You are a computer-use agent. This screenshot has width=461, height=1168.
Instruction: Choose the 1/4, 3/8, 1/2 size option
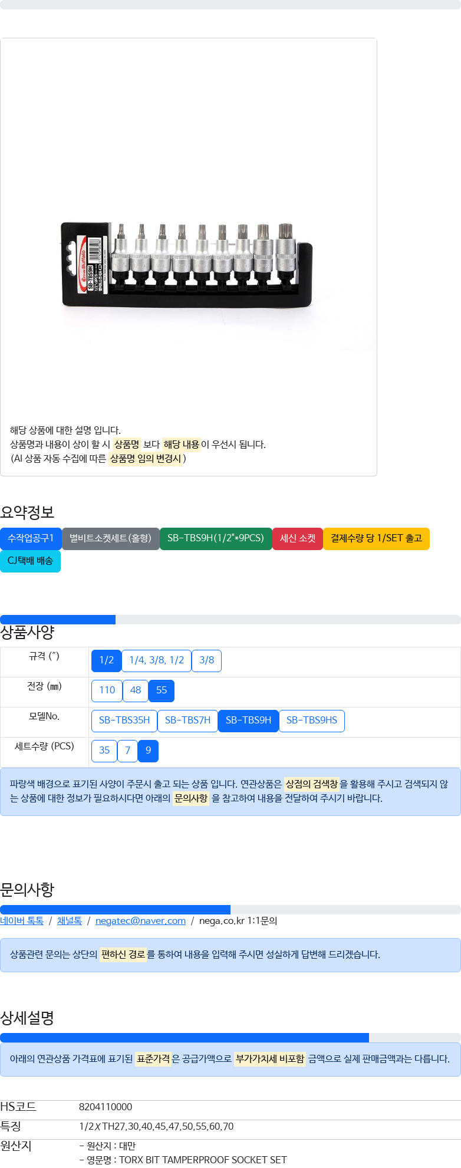[x=157, y=660]
